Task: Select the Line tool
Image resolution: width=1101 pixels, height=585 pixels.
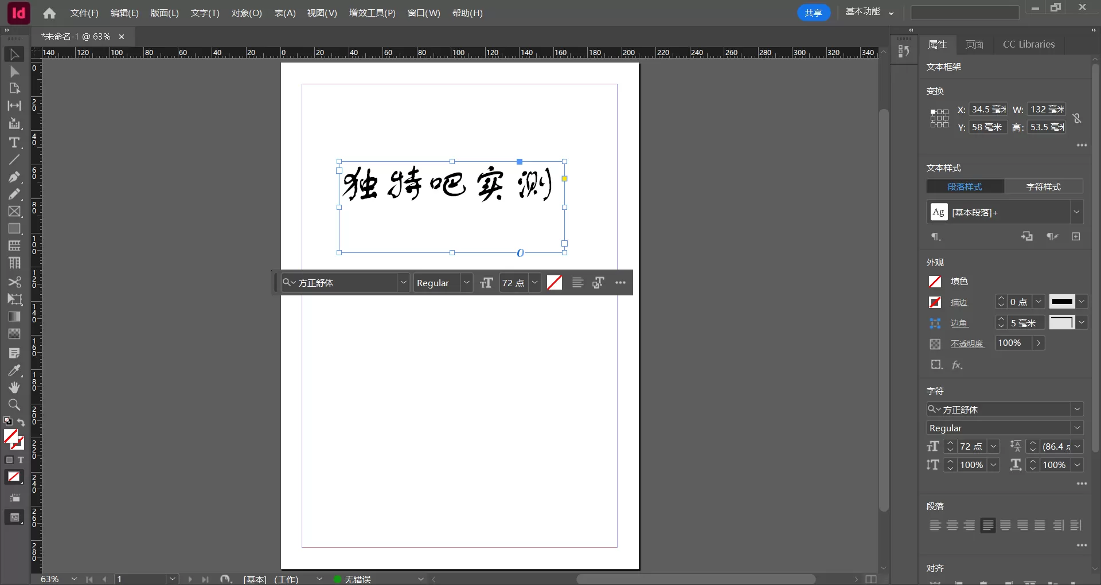Action: click(x=14, y=160)
